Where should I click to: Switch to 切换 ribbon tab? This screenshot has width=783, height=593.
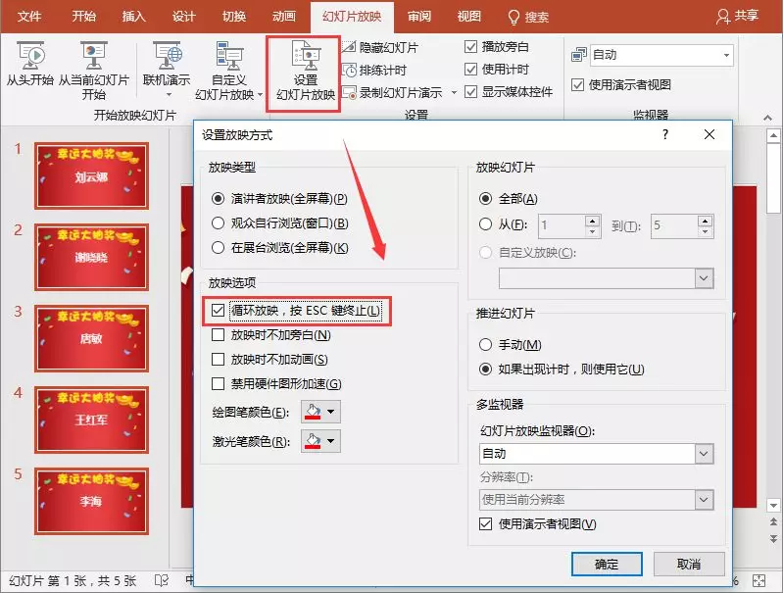[x=233, y=17]
